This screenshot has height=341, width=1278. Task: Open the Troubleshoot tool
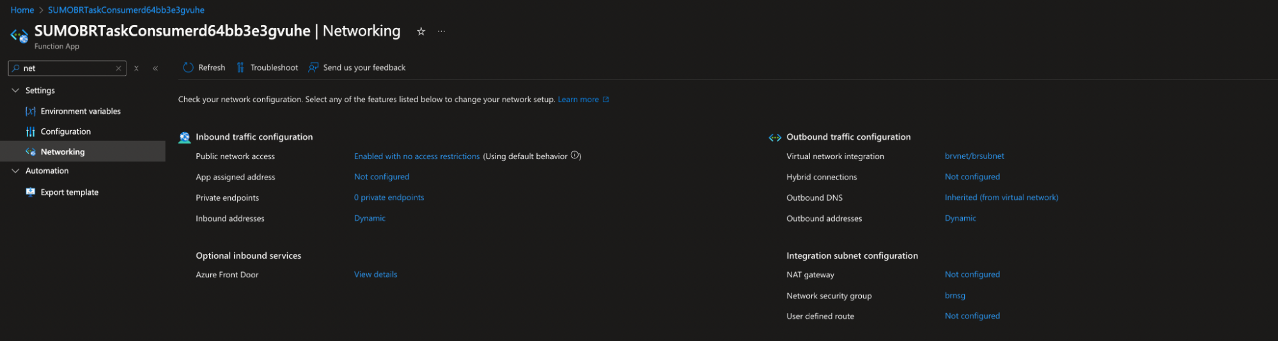tap(267, 68)
